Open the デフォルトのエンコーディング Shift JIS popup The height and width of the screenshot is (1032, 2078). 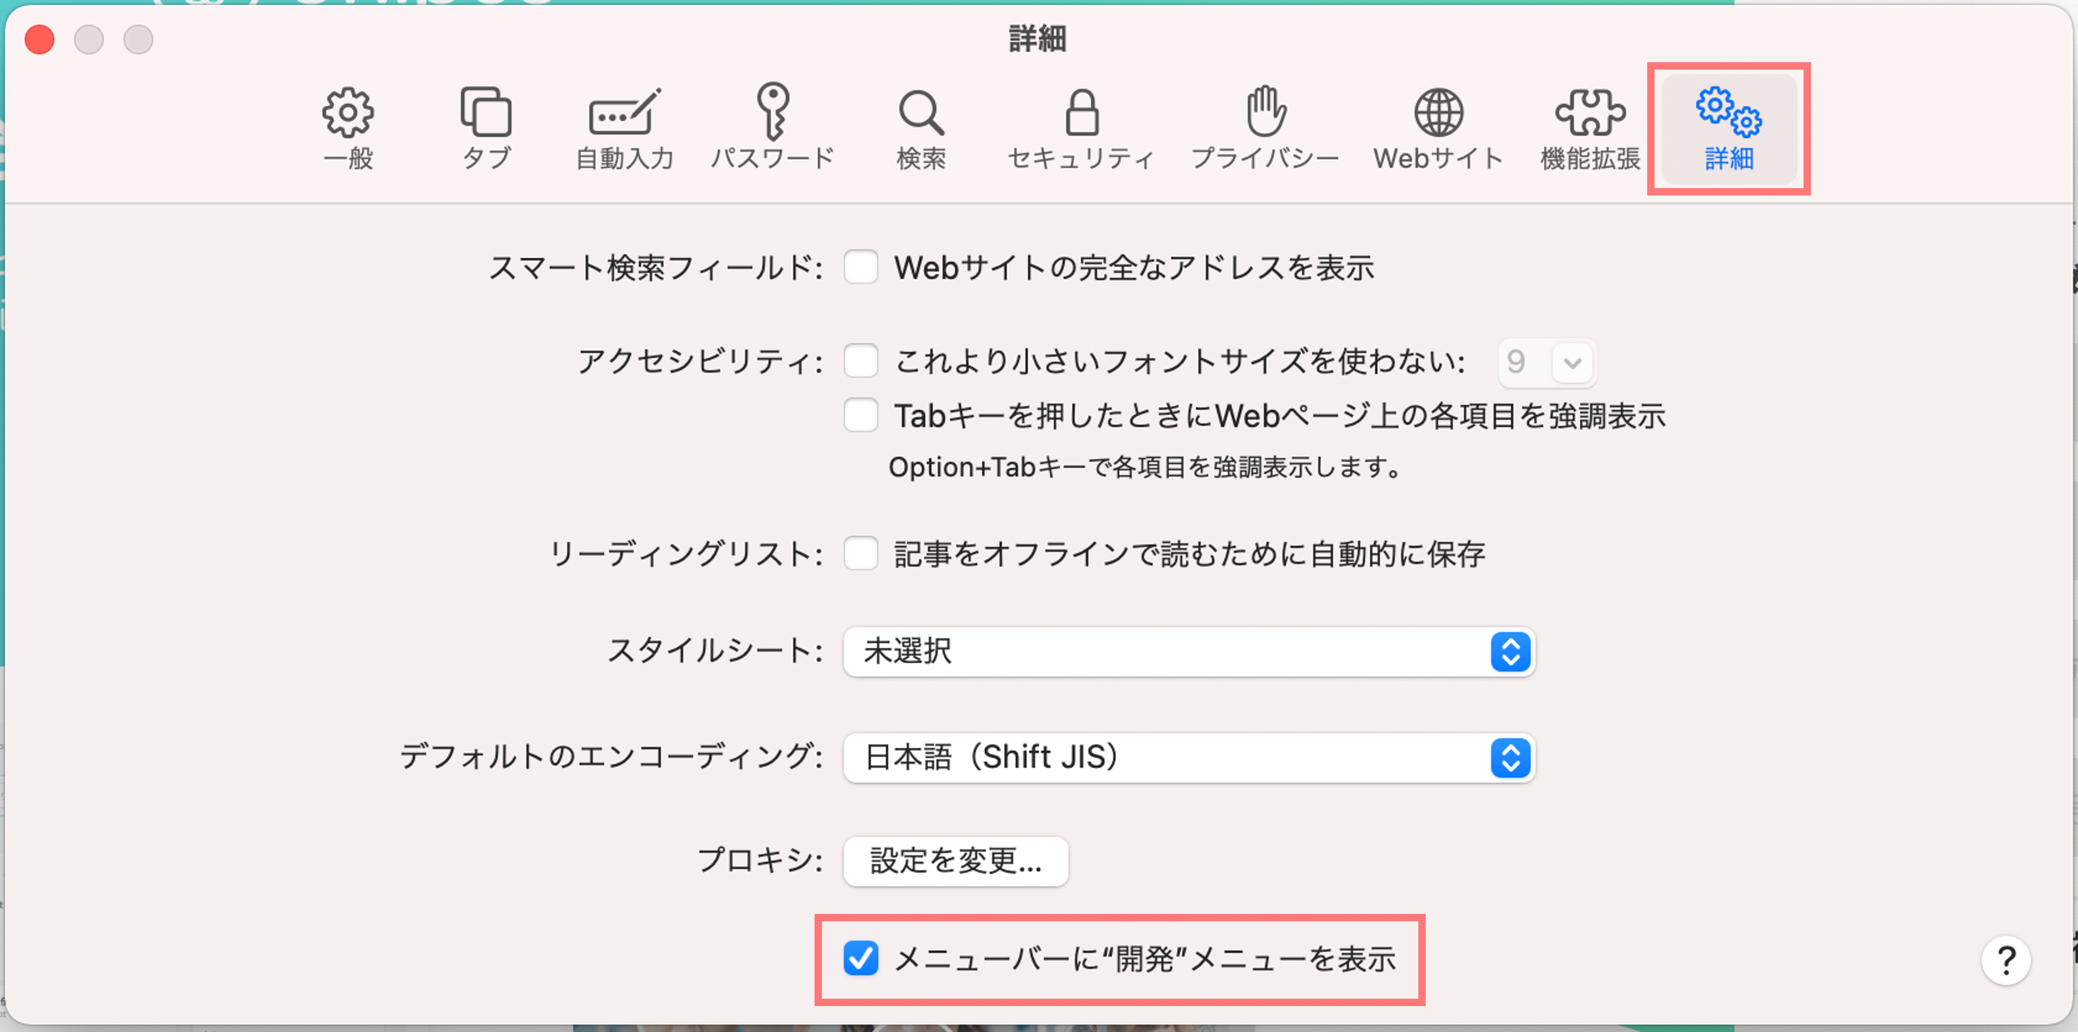tap(1189, 758)
